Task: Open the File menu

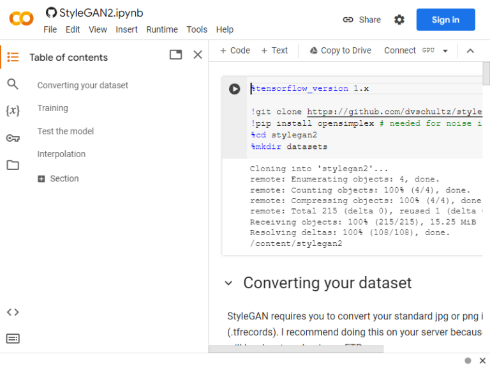Action: point(50,29)
